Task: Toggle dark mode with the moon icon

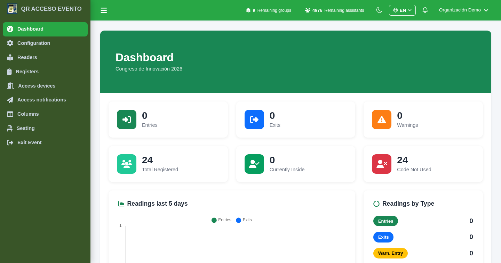Action: pos(379,10)
